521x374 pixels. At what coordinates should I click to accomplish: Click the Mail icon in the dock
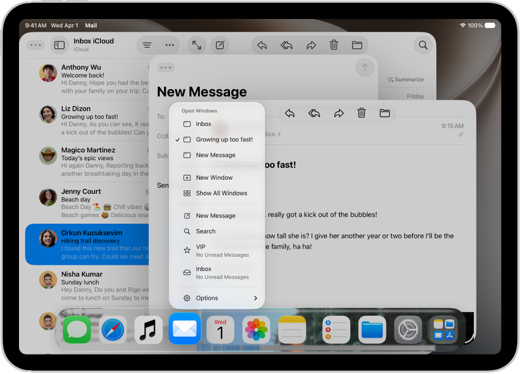tap(185, 328)
